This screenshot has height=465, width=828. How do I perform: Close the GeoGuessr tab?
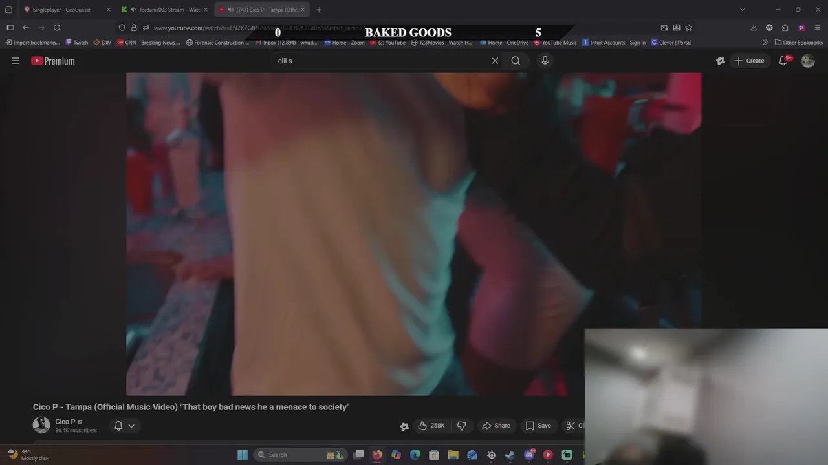[108, 10]
